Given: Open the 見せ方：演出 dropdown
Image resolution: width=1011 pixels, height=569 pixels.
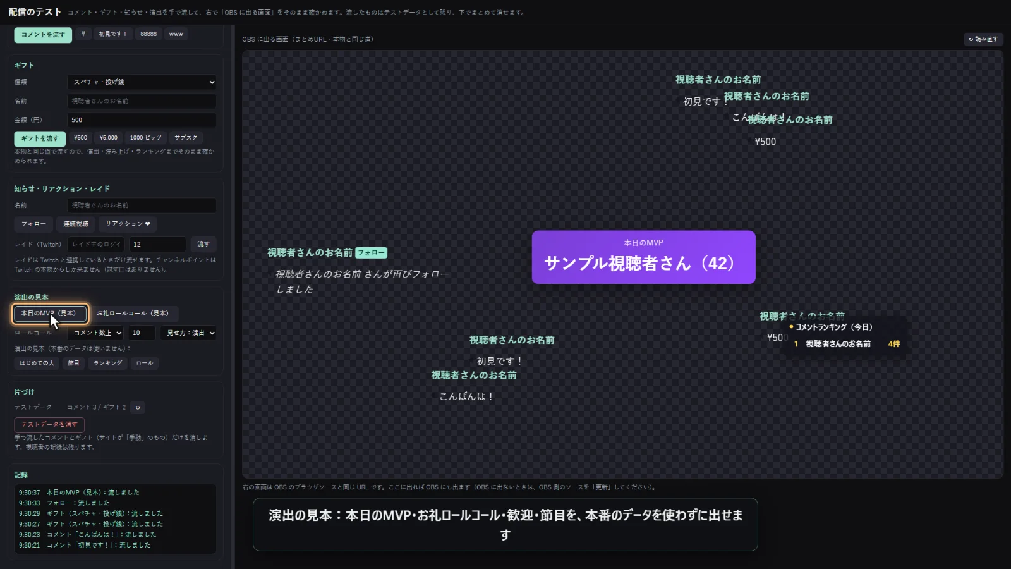Looking at the screenshot, I should 188,333.
